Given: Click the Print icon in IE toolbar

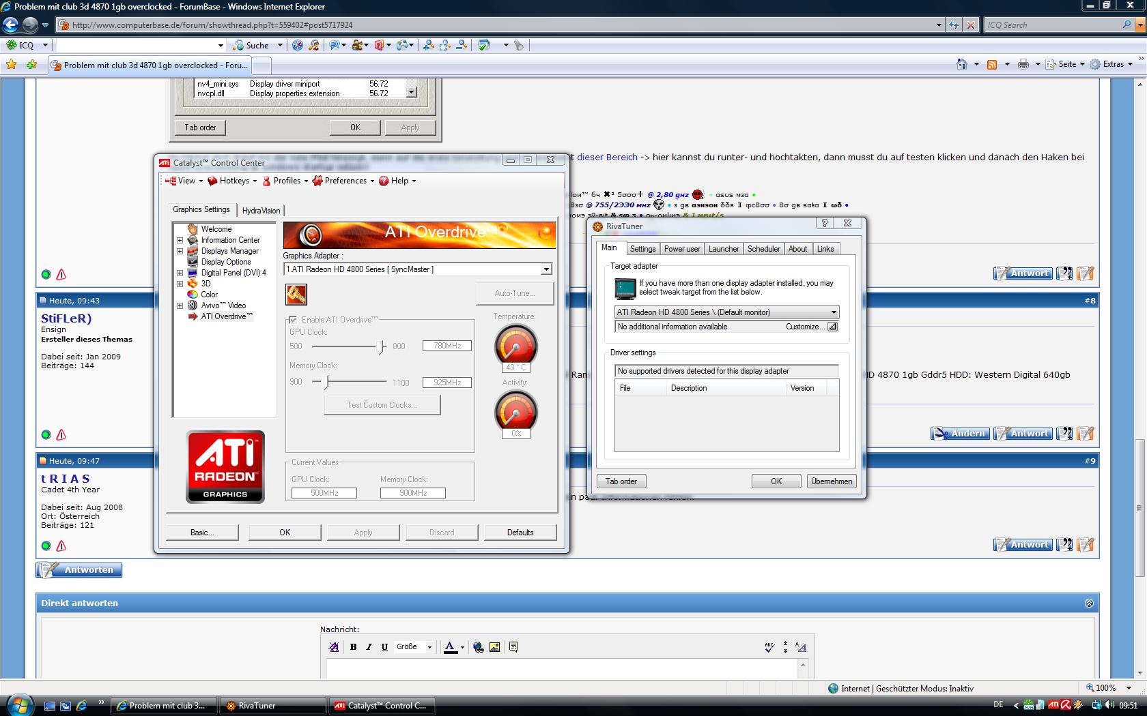Looking at the screenshot, I should (x=1023, y=64).
